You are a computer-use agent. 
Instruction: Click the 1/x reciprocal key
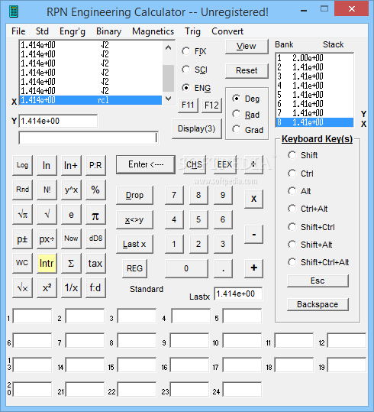coord(71,287)
